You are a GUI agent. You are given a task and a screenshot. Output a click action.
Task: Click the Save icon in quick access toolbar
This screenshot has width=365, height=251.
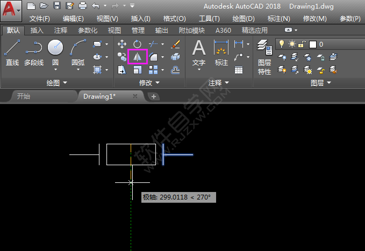point(56,6)
